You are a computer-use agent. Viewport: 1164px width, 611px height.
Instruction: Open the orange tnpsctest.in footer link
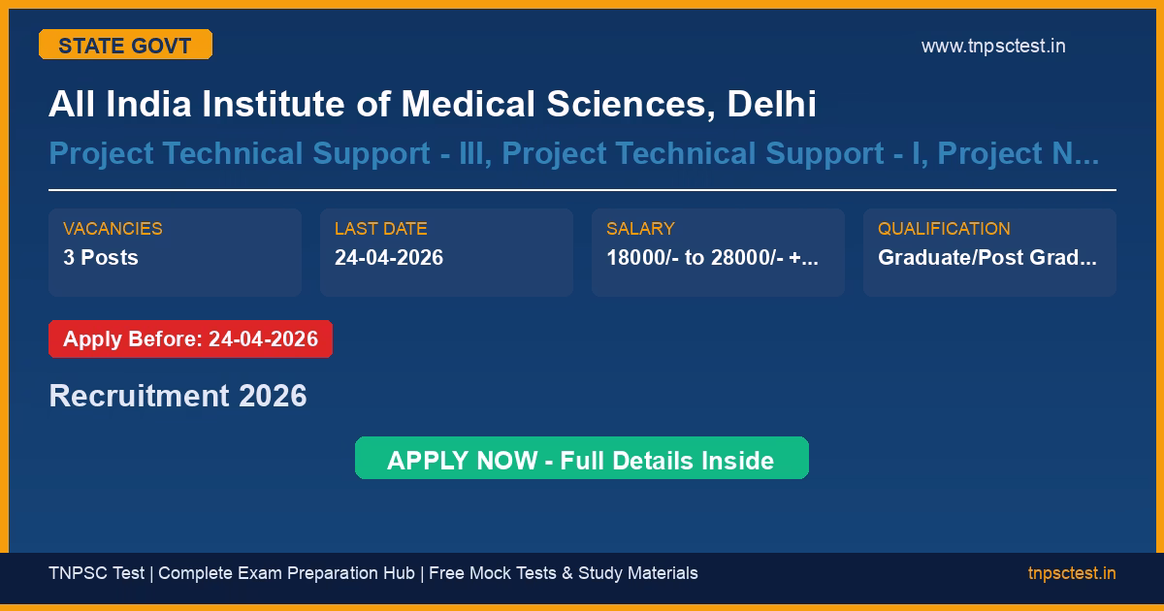(1072, 573)
